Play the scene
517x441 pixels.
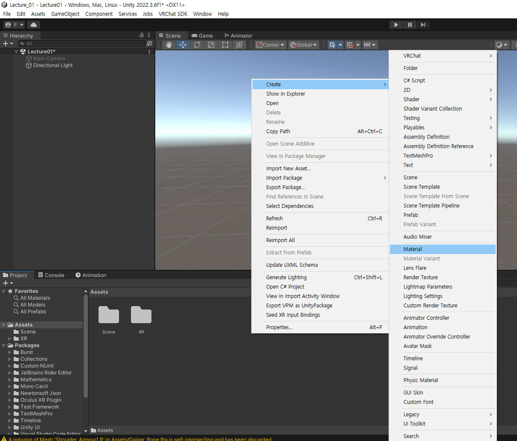pyautogui.click(x=396, y=25)
